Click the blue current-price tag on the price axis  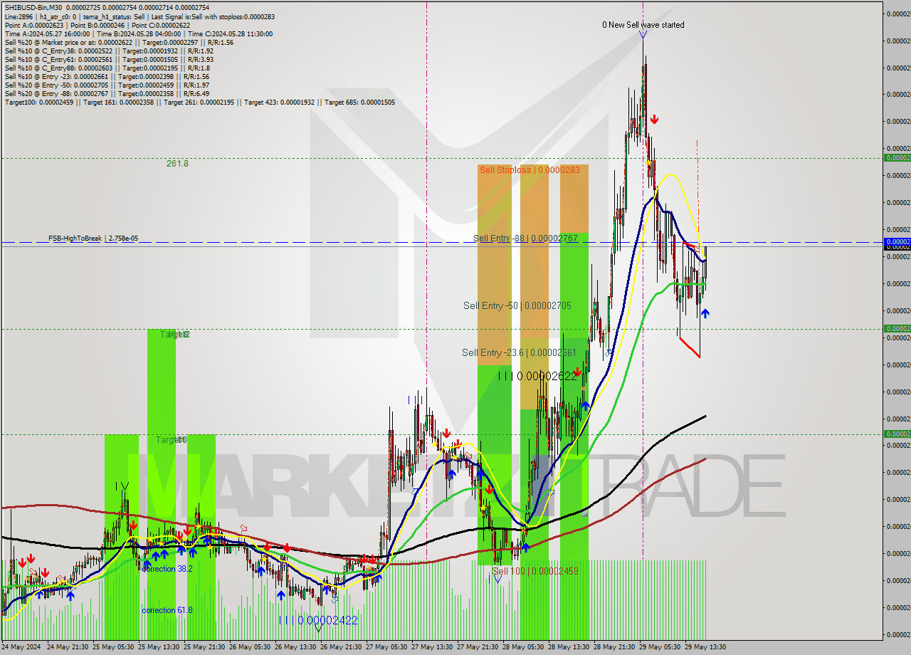897,242
